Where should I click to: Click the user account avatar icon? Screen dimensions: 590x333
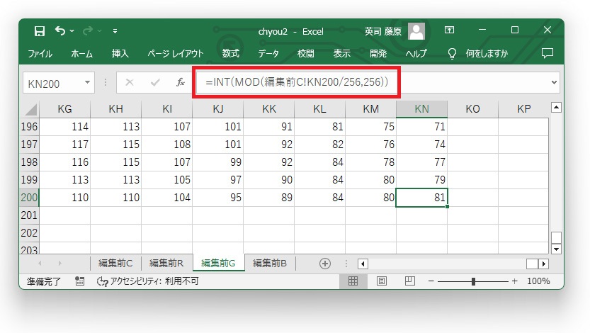click(x=416, y=31)
